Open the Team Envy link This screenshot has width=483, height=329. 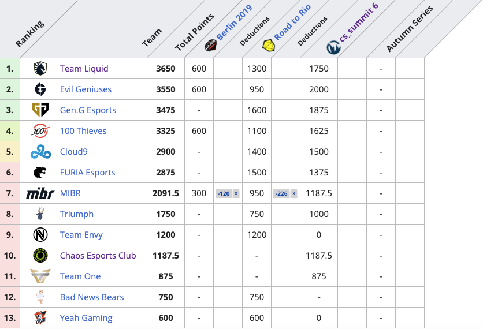[81, 235]
